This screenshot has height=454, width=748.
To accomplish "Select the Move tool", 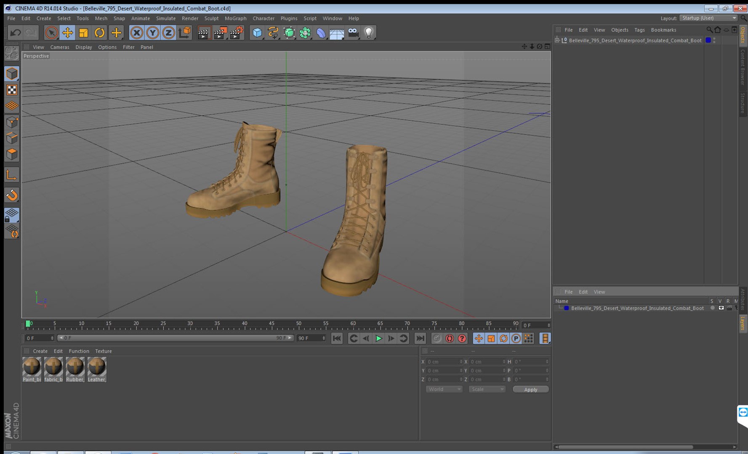I will pos(67,32).
